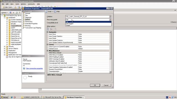Click the FORTALEZA server icon in the tree
This screenshot has width=177, height=99.
coord(5,15)
